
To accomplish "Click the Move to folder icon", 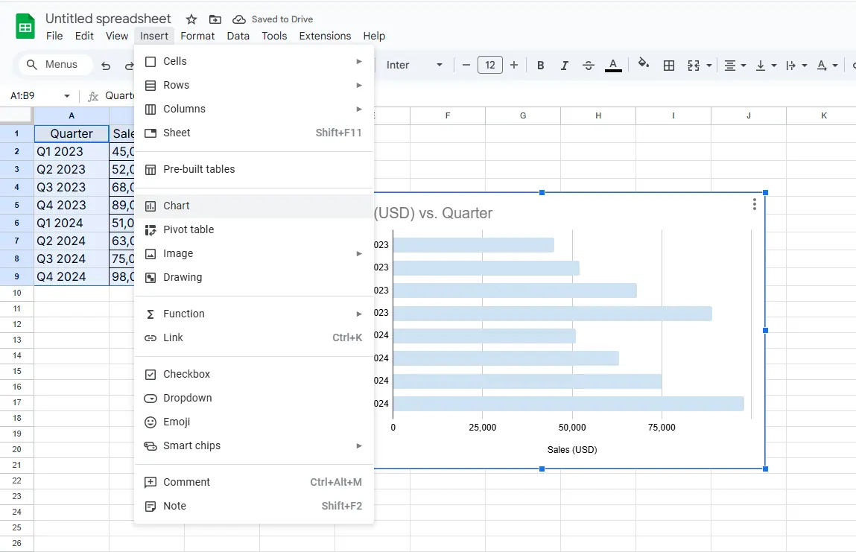I will [x=215, y=19].
